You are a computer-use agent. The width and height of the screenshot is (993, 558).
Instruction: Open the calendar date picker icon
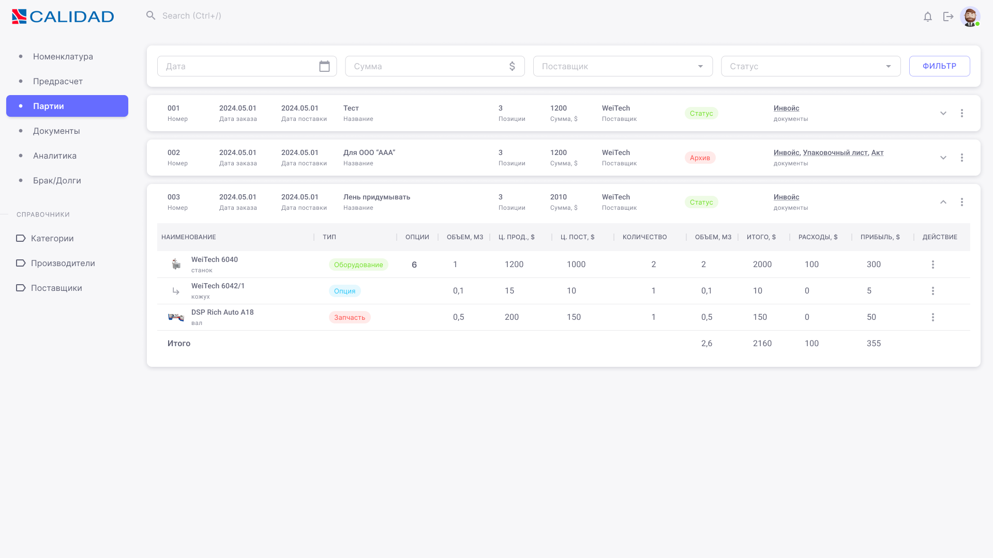pos(324,66)
